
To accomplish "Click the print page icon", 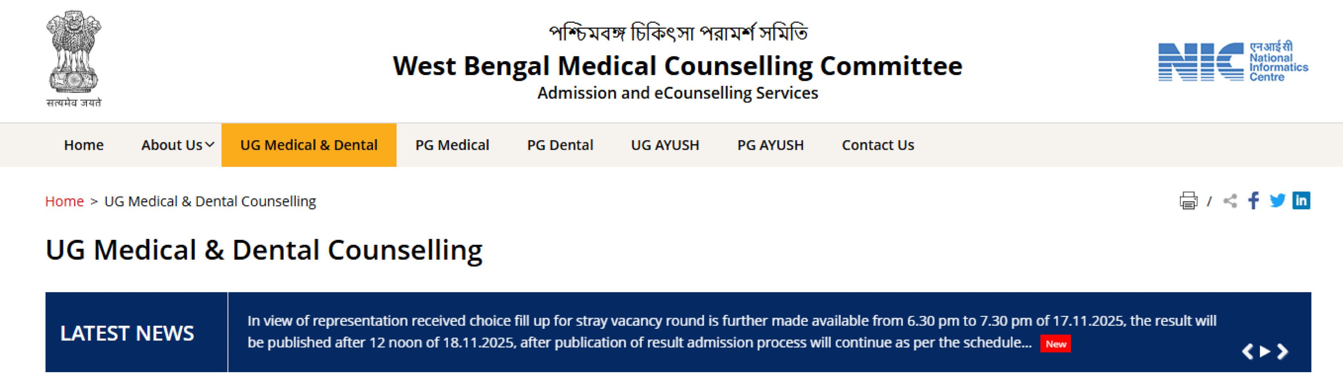I will coord(1188,200).
